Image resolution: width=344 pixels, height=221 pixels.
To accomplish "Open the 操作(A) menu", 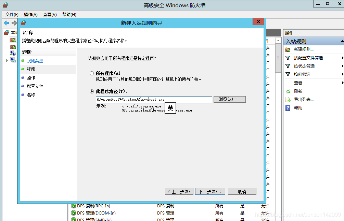I will [31, 14].
